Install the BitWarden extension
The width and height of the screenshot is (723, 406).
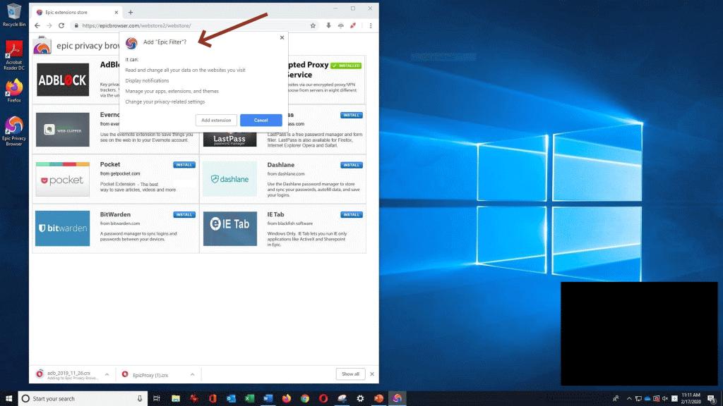(x=184, y=214)
